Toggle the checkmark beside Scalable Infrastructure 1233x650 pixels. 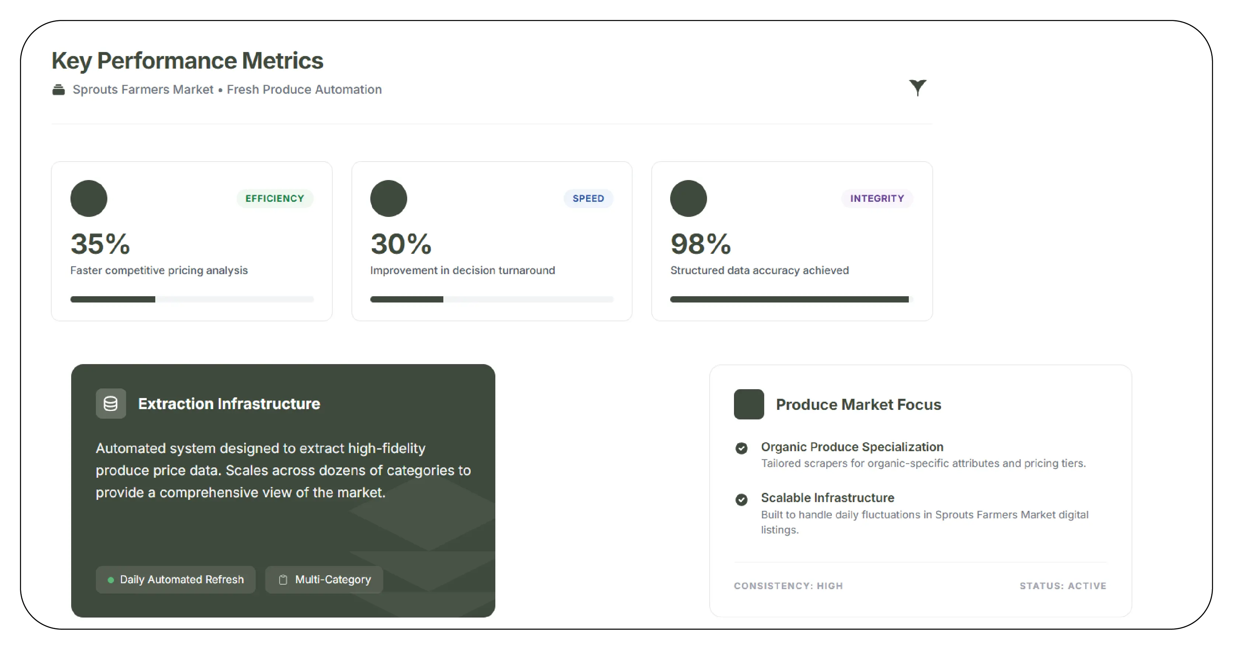[x=741, y=500]
